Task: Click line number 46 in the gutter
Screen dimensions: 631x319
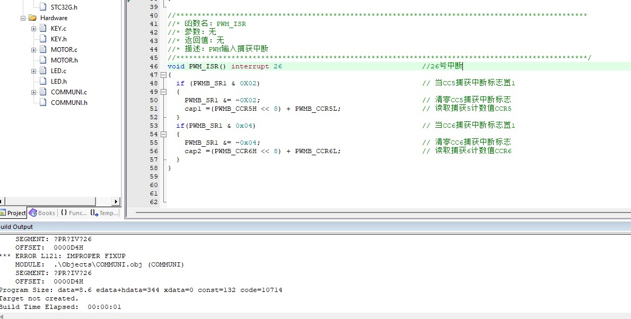Action: (154, 66)
